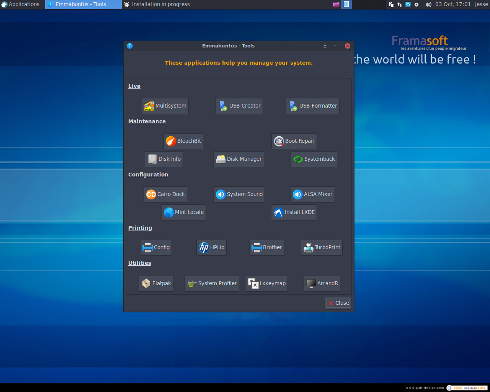Launch TurboPrint
The height and width of the screenshot is (392, 490).
coord(322,248)
